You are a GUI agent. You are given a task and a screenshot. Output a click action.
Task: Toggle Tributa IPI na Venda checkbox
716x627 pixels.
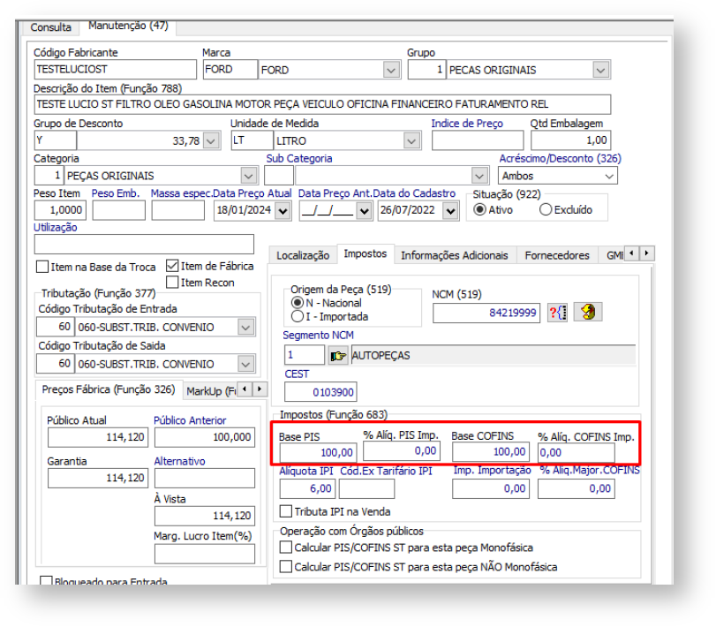[286, 511]
